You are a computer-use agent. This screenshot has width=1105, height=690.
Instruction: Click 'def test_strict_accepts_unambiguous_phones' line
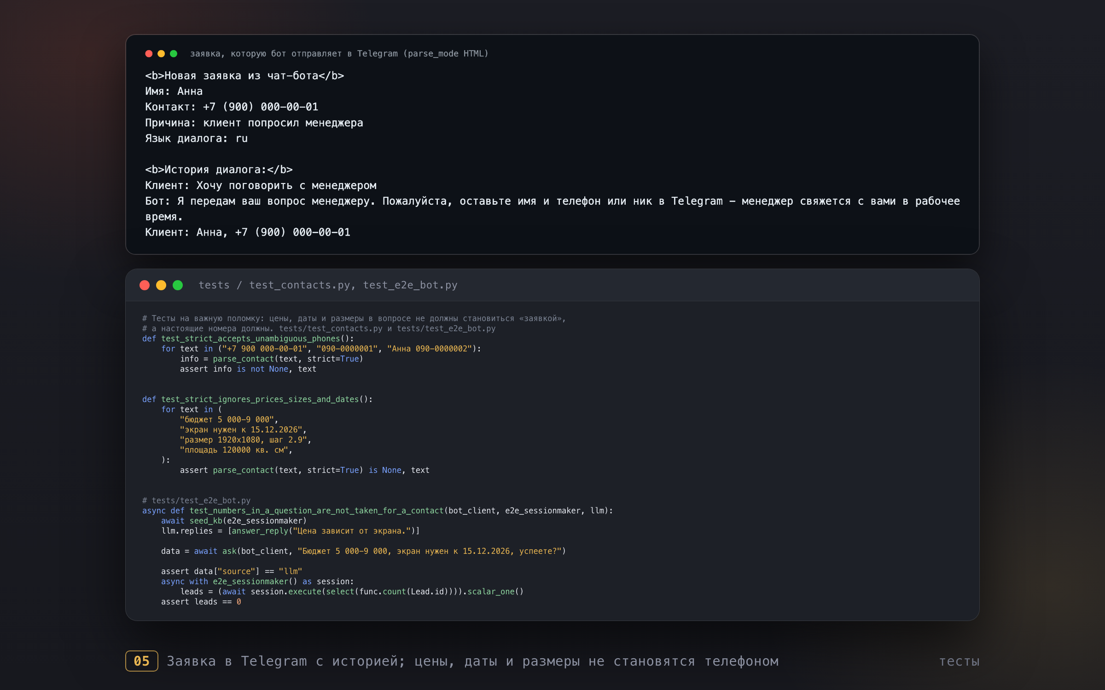pyautogui.click(x=248, y=339)
